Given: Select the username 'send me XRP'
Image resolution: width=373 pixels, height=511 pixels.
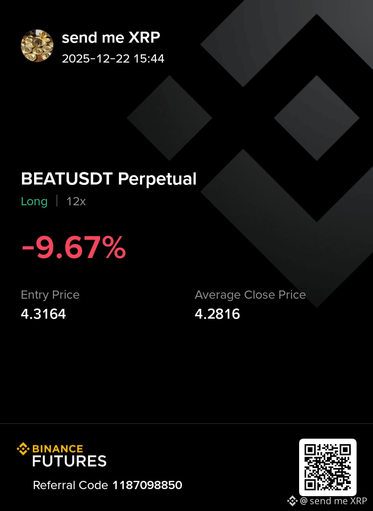Looking at the screenshot, I should point(111,38).
